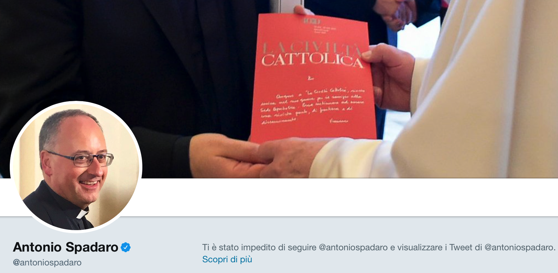Click the small logo atop the red cover
The height and width of the screenshot is (273, 558).
(312, 21)
